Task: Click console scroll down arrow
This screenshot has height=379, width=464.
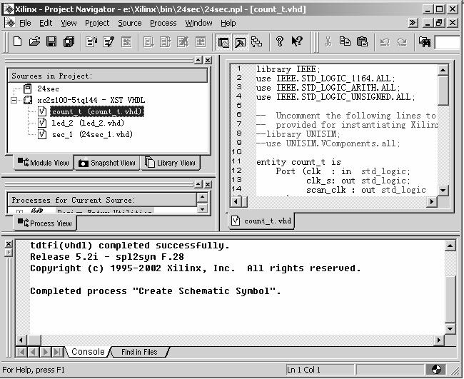Action: tap(450, 328)
